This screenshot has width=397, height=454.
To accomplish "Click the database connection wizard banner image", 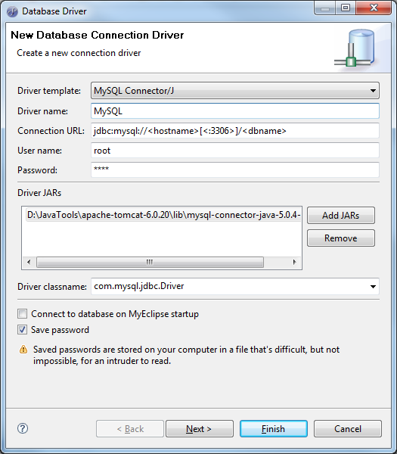I will click(x=355, y=48).
